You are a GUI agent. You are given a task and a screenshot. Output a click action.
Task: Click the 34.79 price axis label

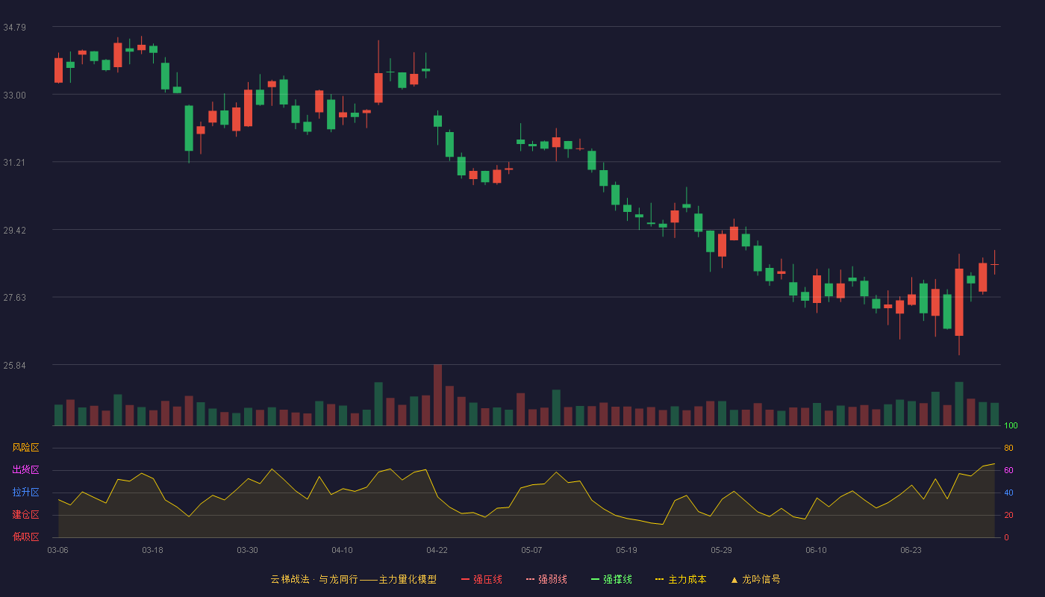pyautogui.click(x=14, y=28)
